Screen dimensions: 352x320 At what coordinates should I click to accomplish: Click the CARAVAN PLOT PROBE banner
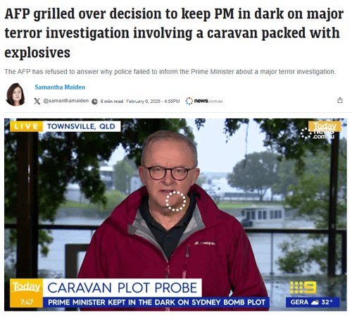point(122,288)
